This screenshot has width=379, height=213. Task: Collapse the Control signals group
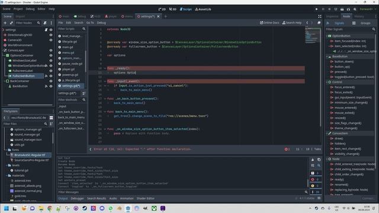point(327,82)
